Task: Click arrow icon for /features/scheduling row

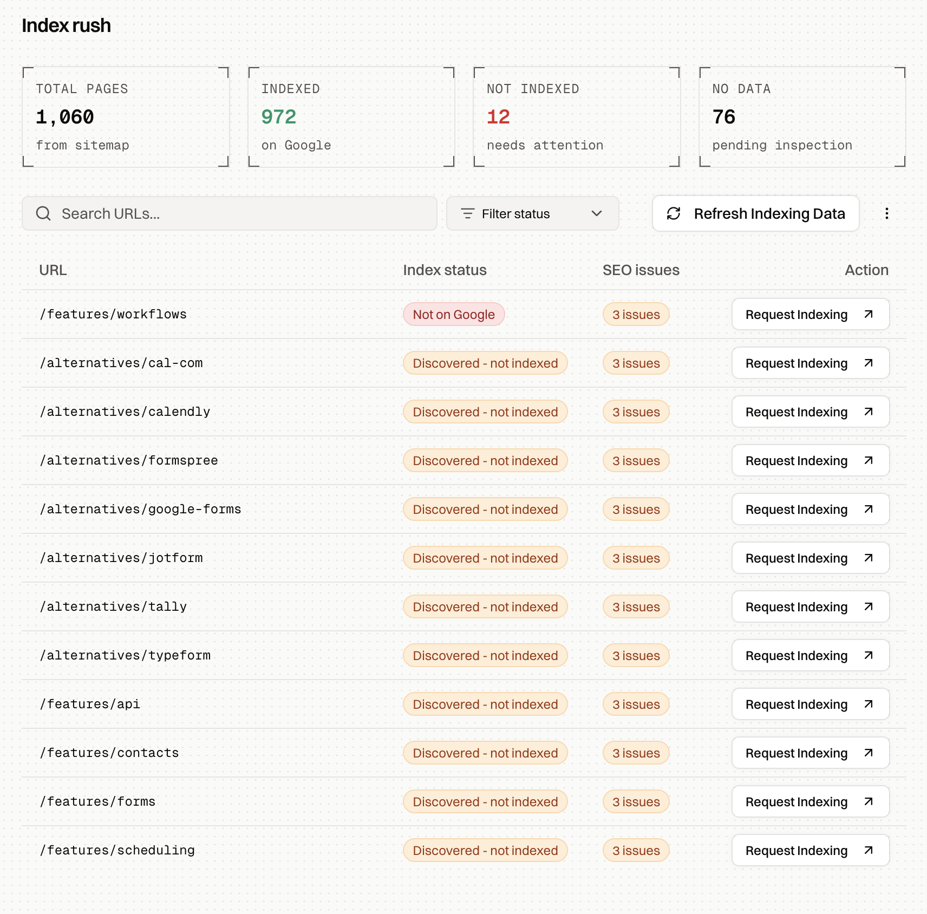Action: tap(869, 850)
